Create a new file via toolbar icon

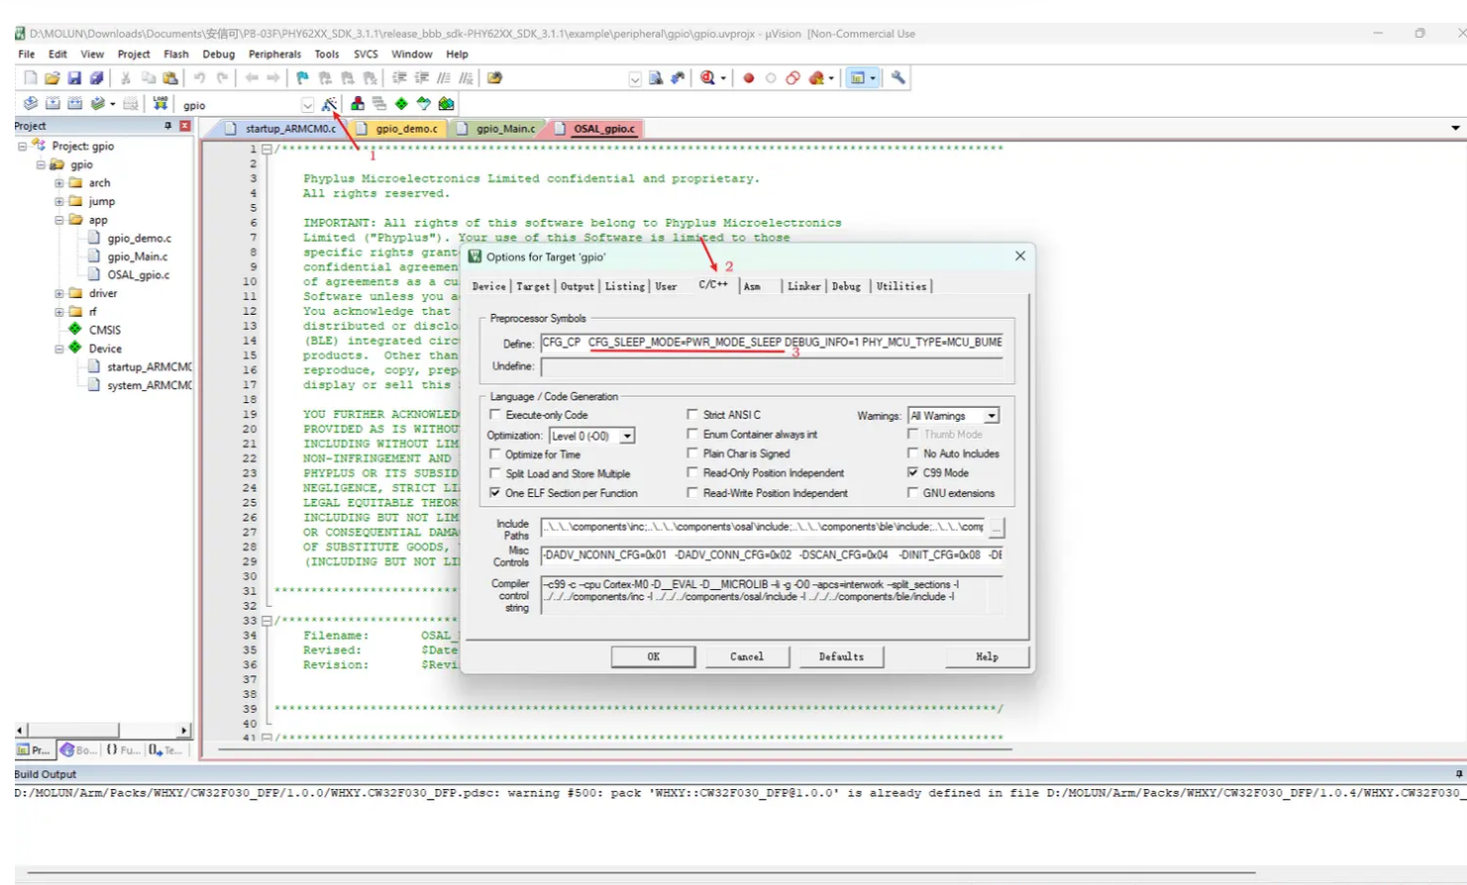(x=30, y=78)
